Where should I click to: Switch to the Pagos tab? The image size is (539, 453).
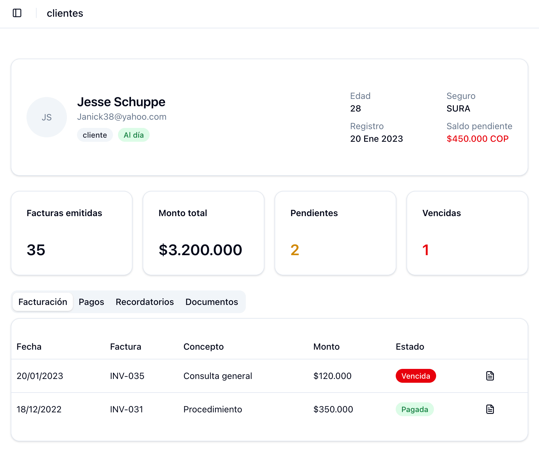pos(91,302)
